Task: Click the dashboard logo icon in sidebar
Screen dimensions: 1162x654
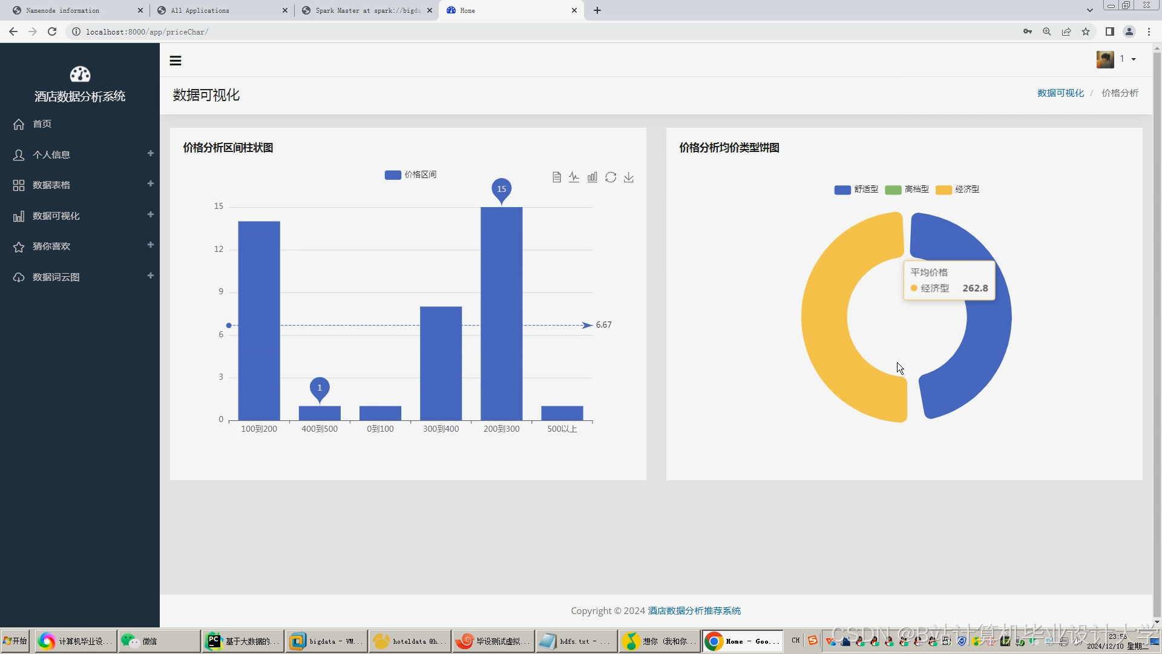Action: [x=80, y=74]
